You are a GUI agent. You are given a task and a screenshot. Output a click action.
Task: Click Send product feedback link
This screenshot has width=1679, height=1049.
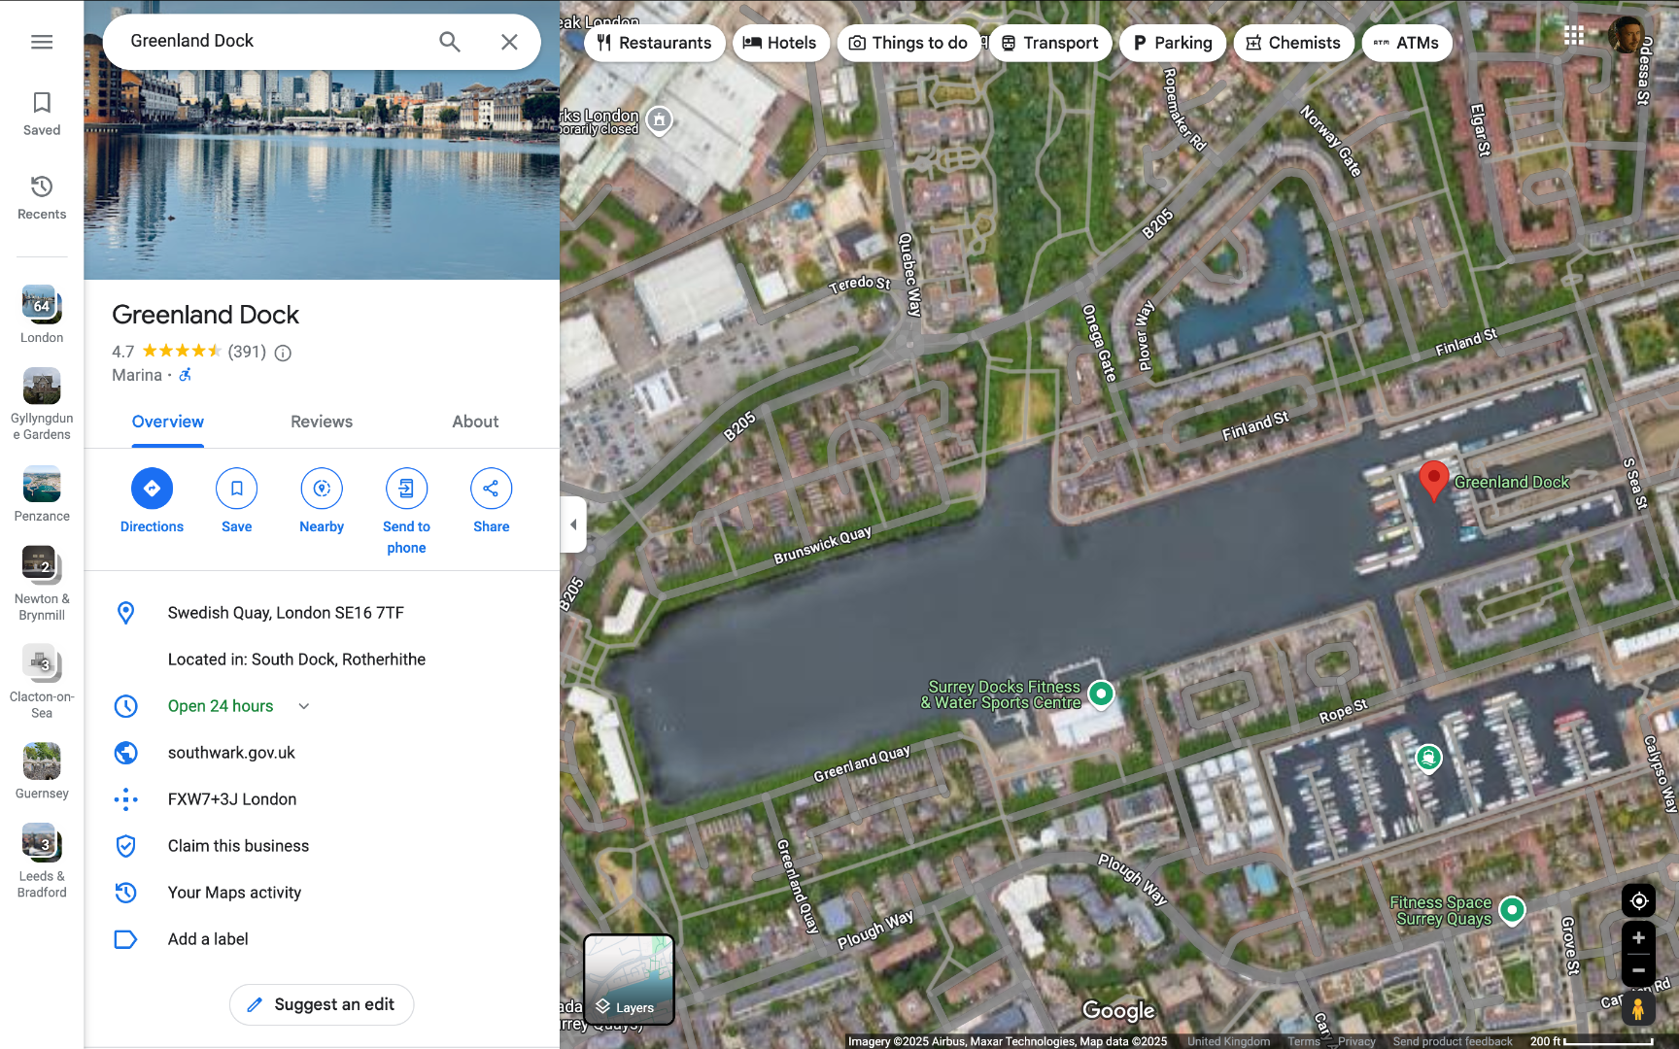click(x=1453, y=1041)
